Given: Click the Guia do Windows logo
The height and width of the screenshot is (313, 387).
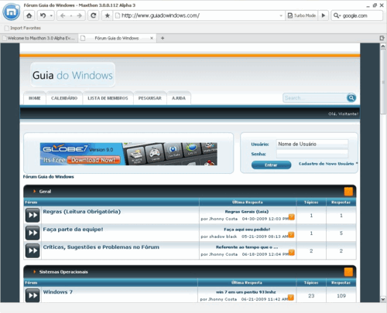Looking at the screenshot, I should (73, 75).
